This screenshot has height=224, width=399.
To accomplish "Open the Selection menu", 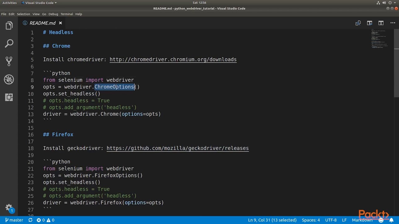I will 23,14.
